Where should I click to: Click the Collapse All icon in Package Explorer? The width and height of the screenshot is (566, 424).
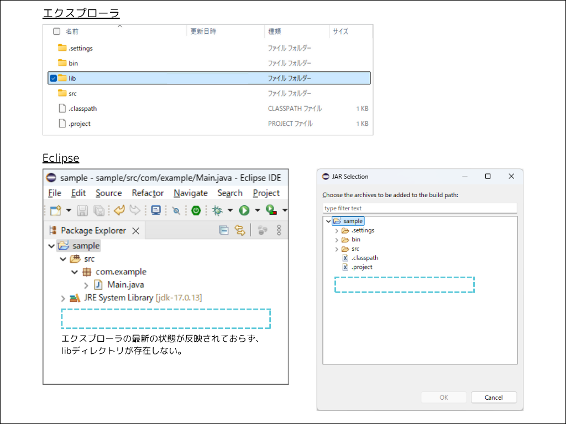pos(224,230)
